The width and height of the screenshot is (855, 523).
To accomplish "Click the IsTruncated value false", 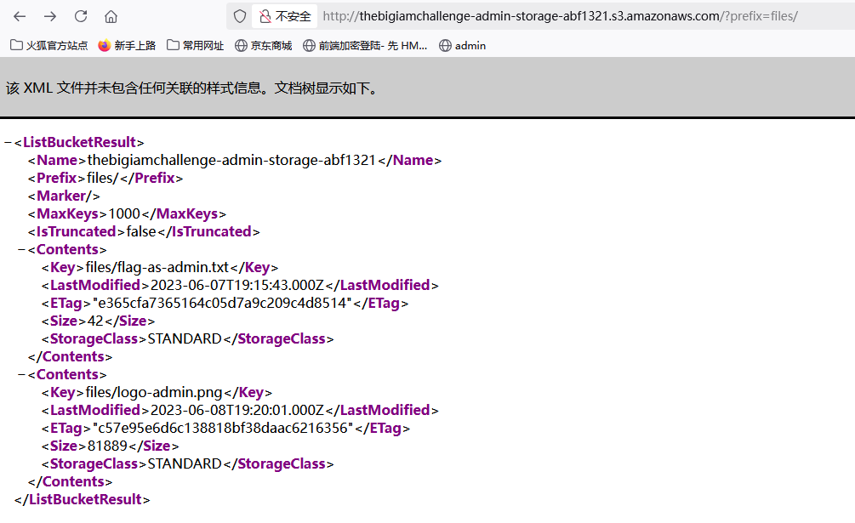I will [x=141, y=232].
